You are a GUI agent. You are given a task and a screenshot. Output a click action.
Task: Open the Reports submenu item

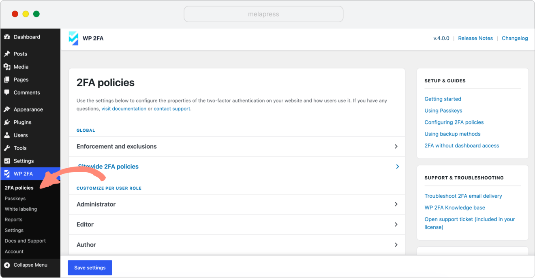click(13, 220)
